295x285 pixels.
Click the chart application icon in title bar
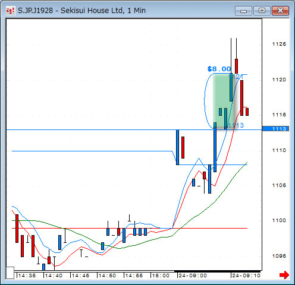click(x=10, y=11)
